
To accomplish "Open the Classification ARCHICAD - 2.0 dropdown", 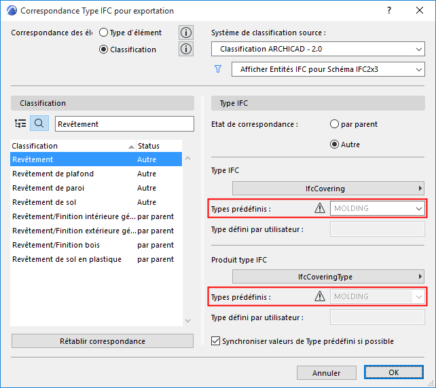I will 318,50.
